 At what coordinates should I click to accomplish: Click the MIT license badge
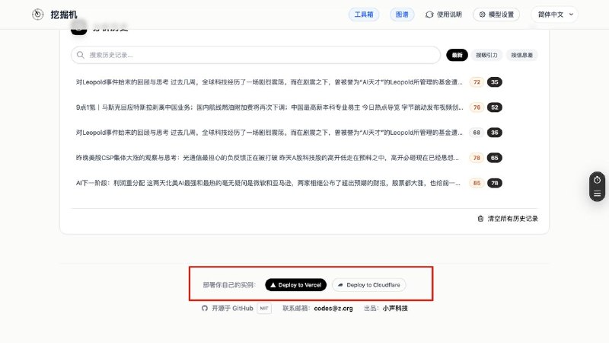pos(264,309)
